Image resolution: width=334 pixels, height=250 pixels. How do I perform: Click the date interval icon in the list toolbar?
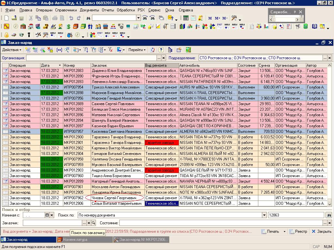coord(59,50)
